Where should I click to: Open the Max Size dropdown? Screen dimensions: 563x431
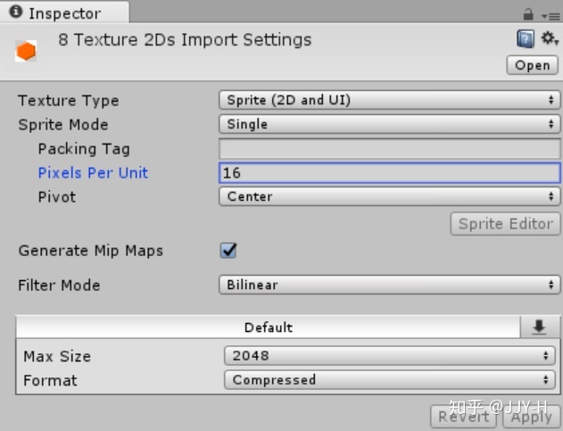390,355
